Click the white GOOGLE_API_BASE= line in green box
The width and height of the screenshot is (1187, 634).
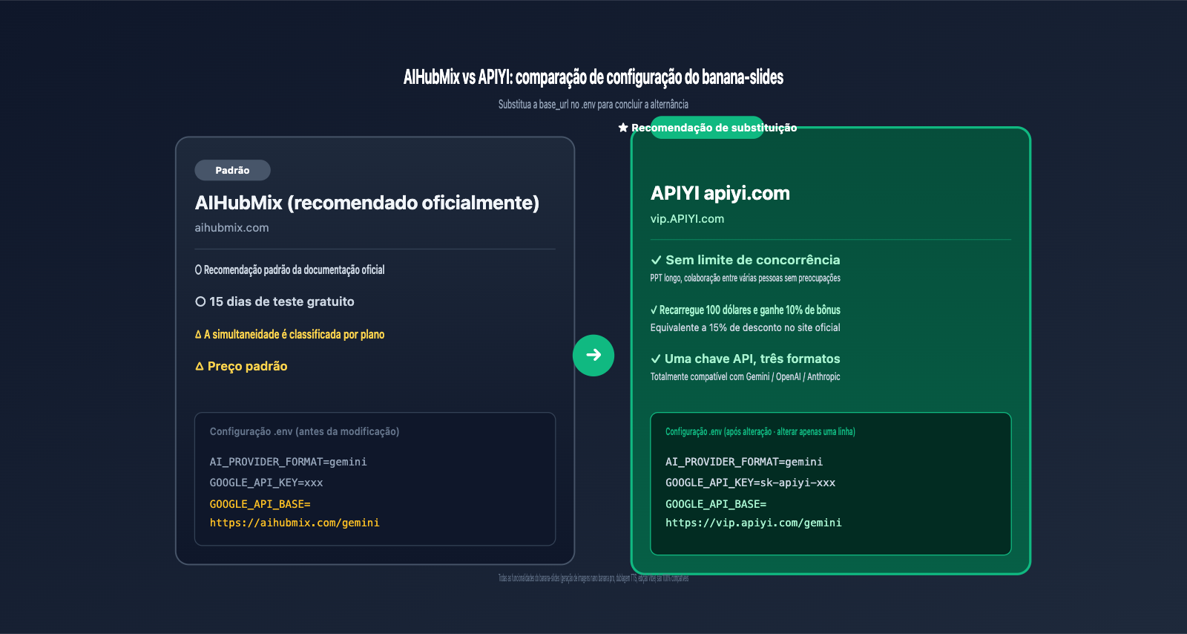(x=716, y=504)
